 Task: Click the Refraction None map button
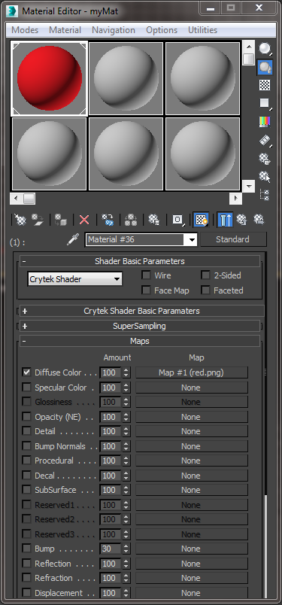coord(191,578)
